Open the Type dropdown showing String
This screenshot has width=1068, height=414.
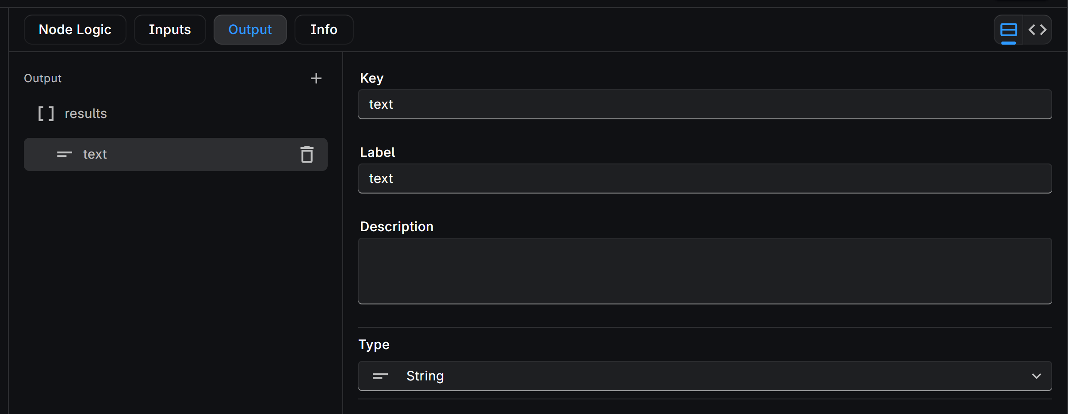coord(704,376)
